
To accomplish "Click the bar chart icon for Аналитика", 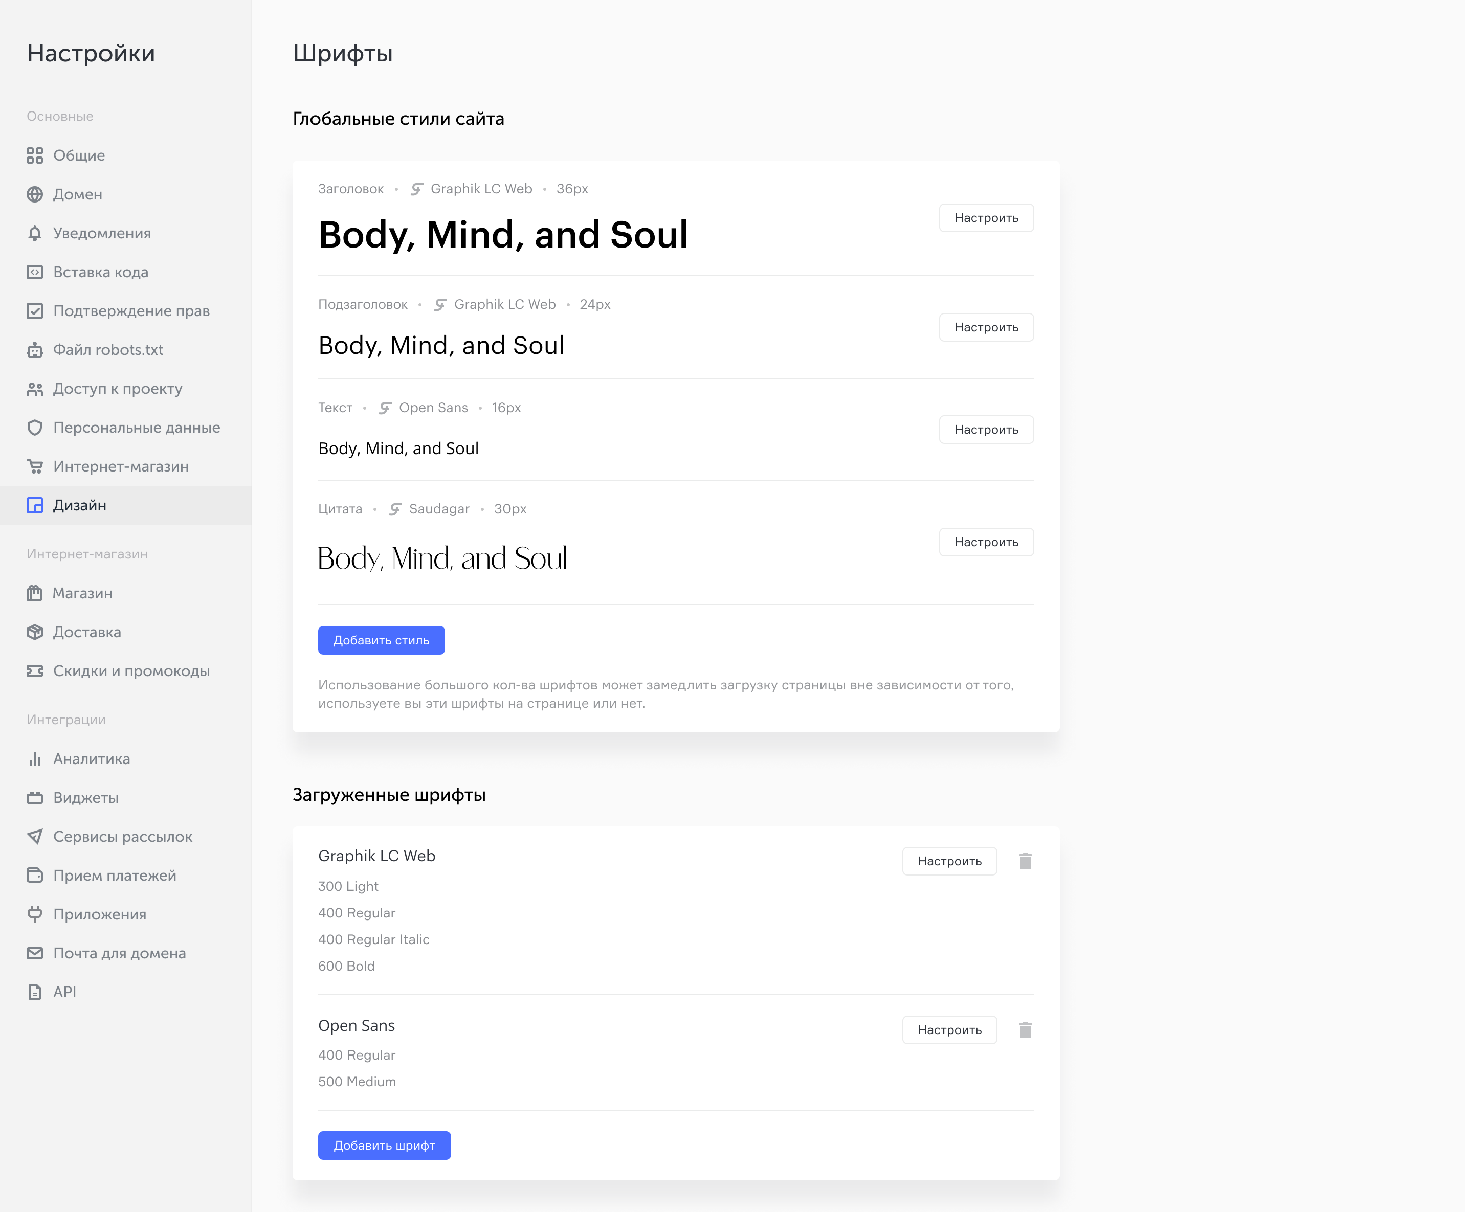I will point(35,759).
